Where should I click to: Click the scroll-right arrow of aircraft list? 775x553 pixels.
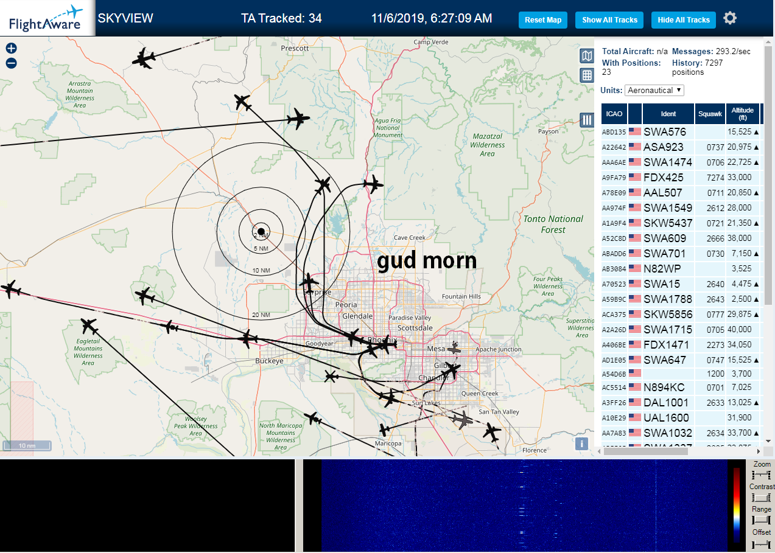coord(759,451)
